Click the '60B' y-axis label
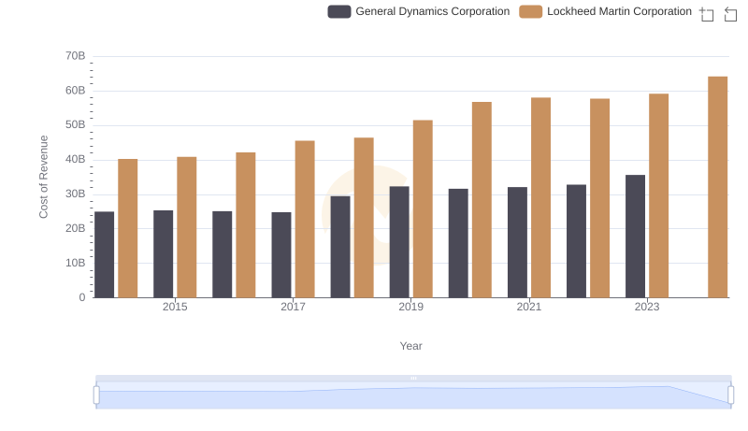Viewport: 748px width, 431px height. point(76,91)
